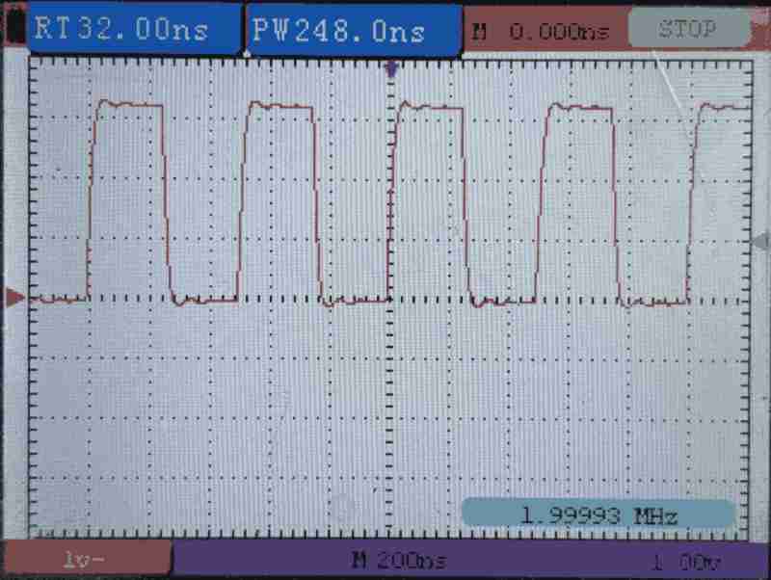The width and height of the screenshot is (771, 580).
Task: Click the dark indicator icon left of RT
Action: [13, 29]
